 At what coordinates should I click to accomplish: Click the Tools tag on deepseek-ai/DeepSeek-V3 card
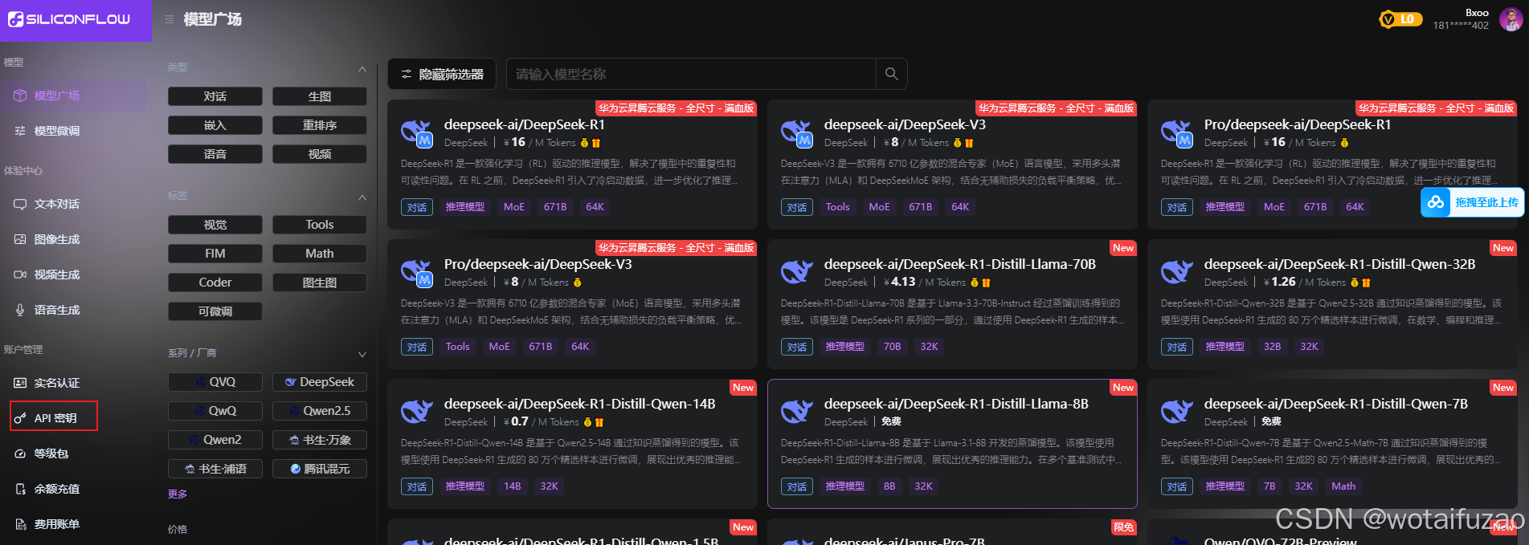[837, 207]
